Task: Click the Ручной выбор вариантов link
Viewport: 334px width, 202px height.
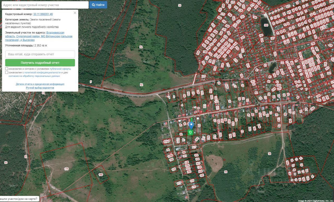Action: (x=40, y=88)
